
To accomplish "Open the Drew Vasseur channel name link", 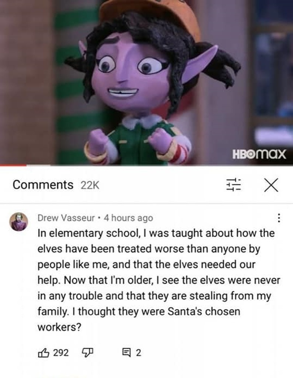I will (x=66, y=218).
